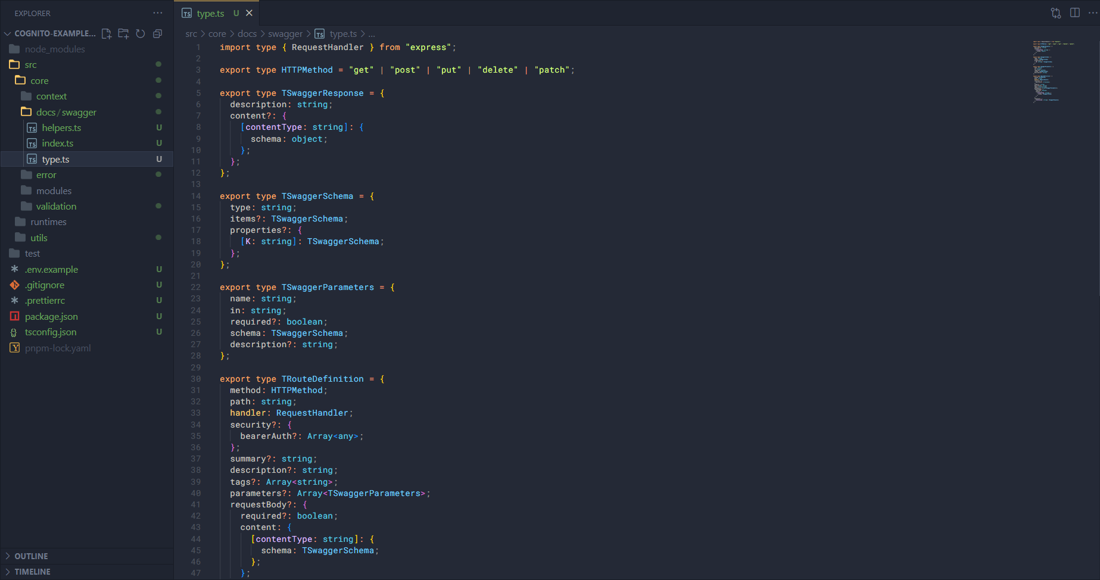This screenshot has height=580, width=1100.
Task: Select the type.ts editor tab
Action: pyautogui.click(x=210, y=13)
